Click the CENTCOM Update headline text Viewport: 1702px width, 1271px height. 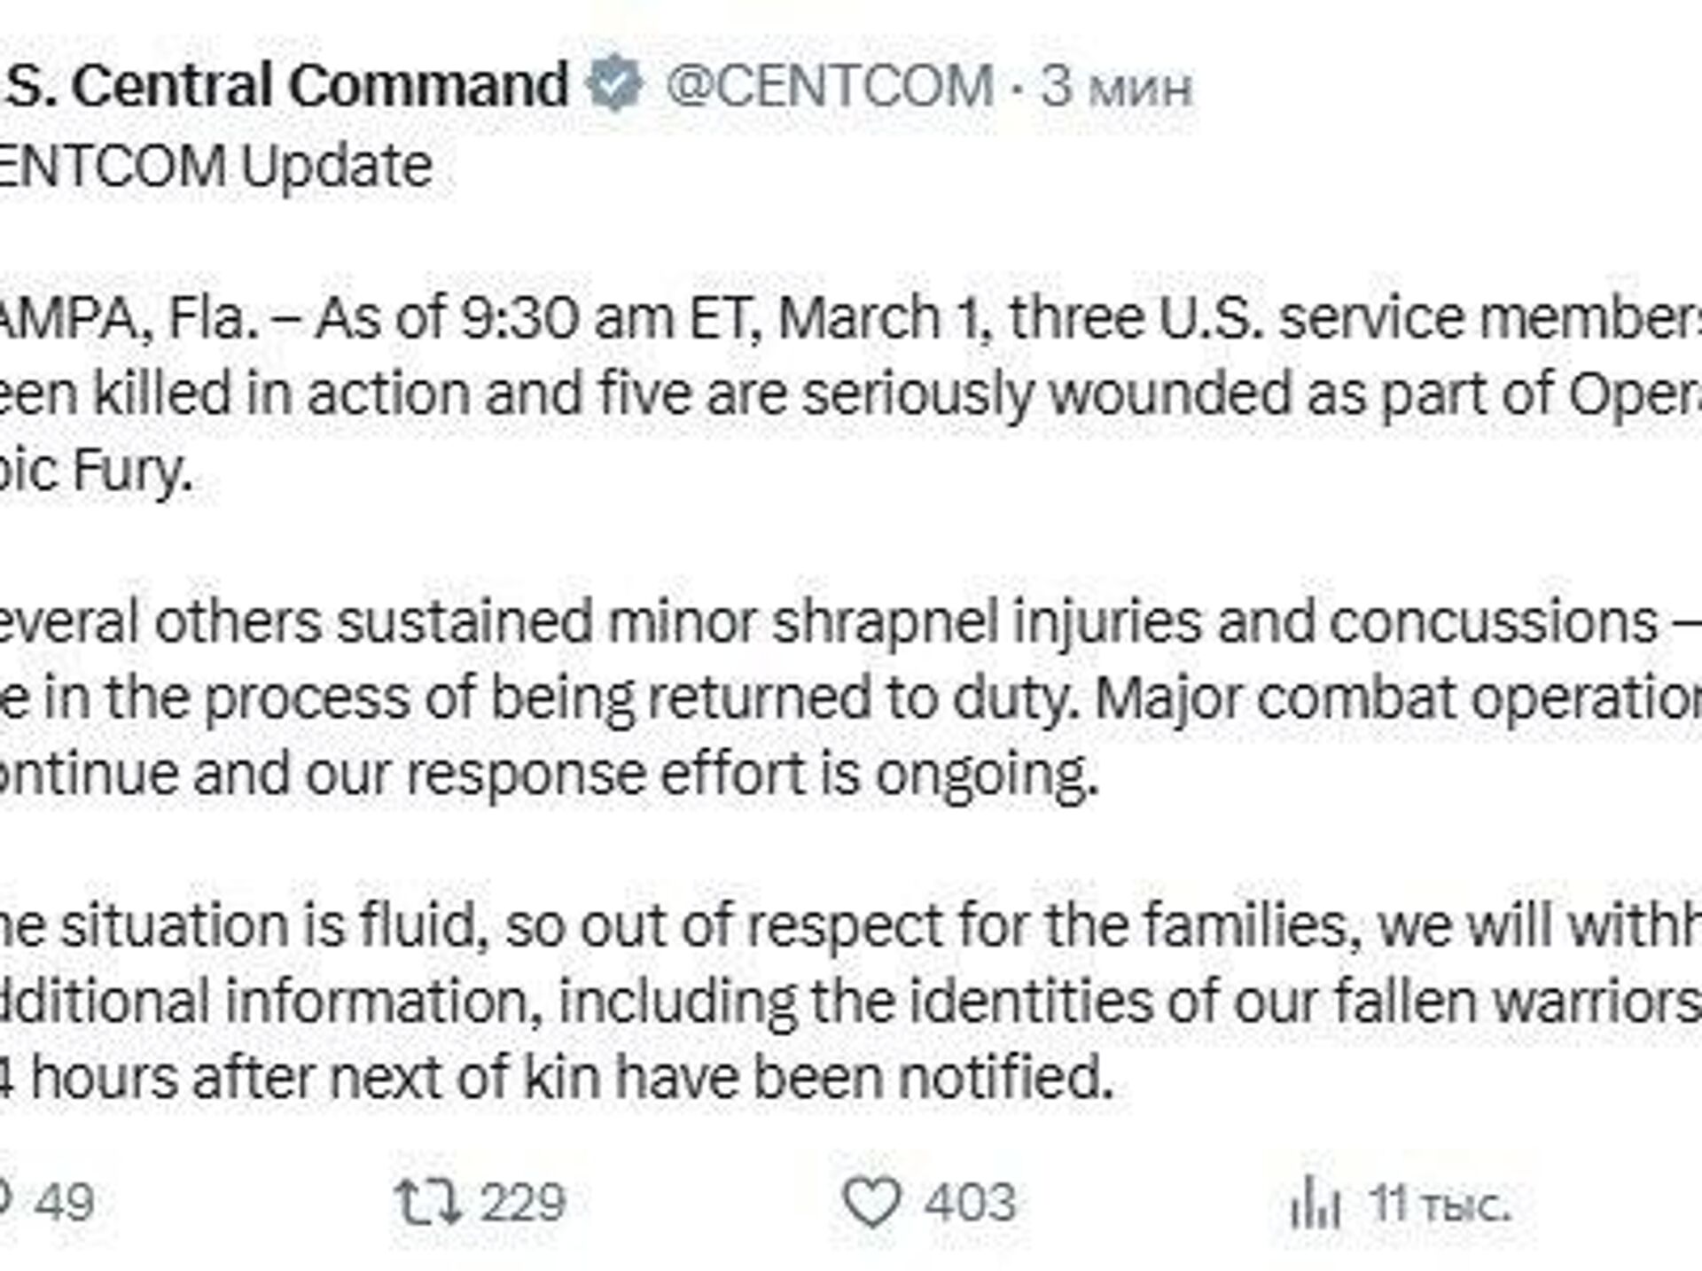217,166
